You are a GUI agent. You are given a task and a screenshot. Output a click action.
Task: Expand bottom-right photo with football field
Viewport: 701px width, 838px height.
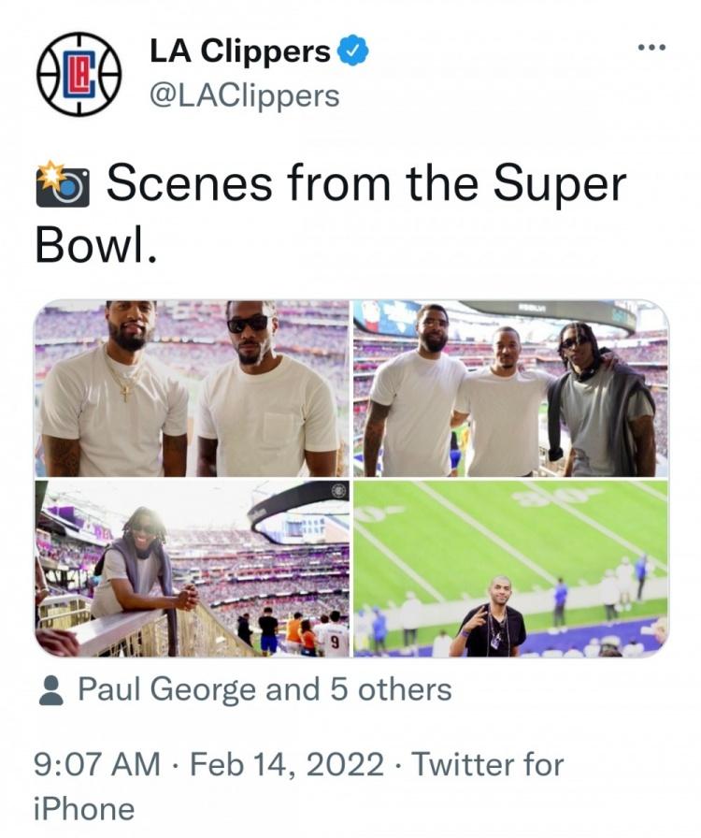pyautogui.click(x=510, y=568)
